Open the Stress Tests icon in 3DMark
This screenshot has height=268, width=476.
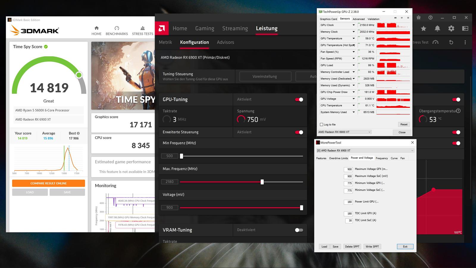(143, 28)
